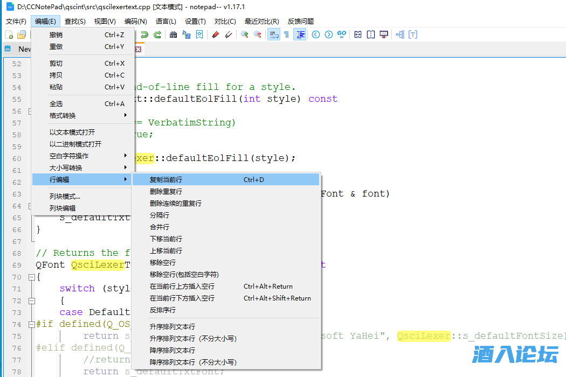This screenshot has width=566, height=377.
Task: Click the bookmark star toolbar icon
Action: (x=199, y=34)
